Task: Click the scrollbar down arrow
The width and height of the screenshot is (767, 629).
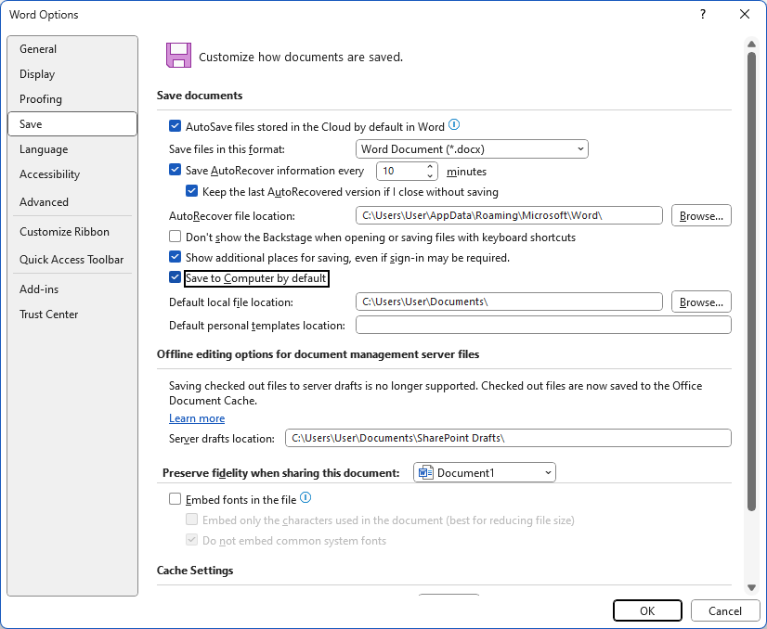Action: [x=752, y=587]
